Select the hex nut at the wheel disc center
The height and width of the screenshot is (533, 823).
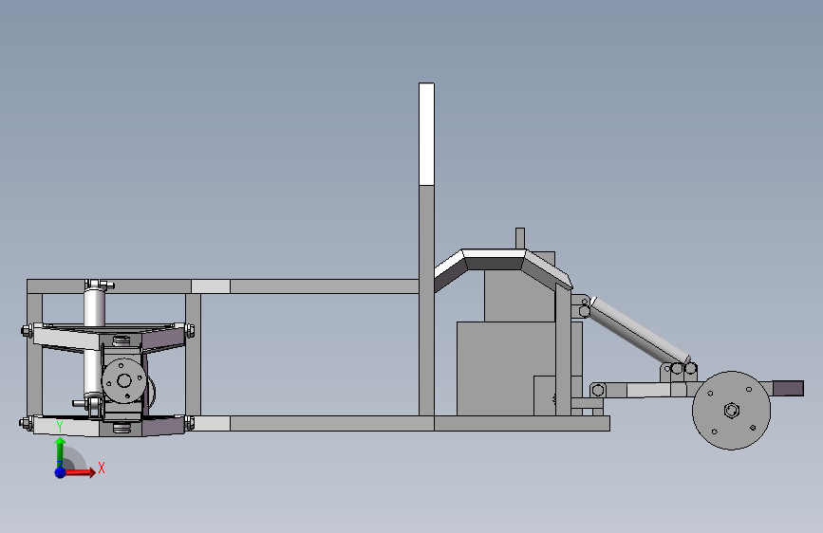[731, 410]
